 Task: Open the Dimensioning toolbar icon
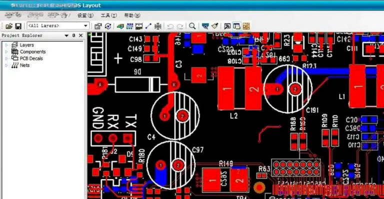(x=139, y=26)
